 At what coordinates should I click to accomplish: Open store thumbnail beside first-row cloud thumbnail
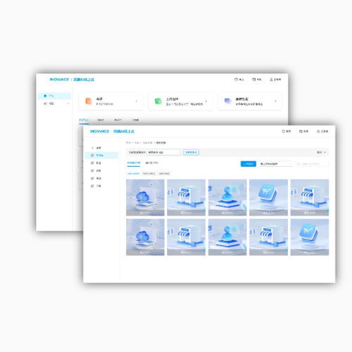pos(187,197)
